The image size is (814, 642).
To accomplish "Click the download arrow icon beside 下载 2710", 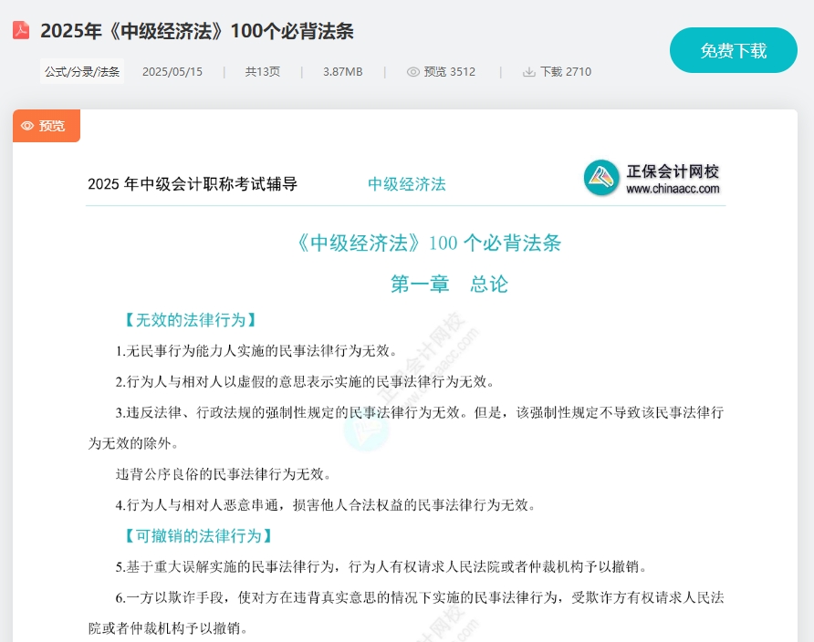I will (x=528, y=71).
